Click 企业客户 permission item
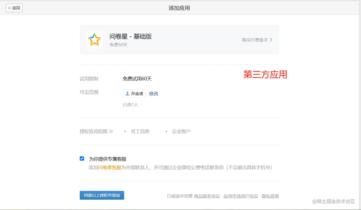361x210 pixels. 181,132
